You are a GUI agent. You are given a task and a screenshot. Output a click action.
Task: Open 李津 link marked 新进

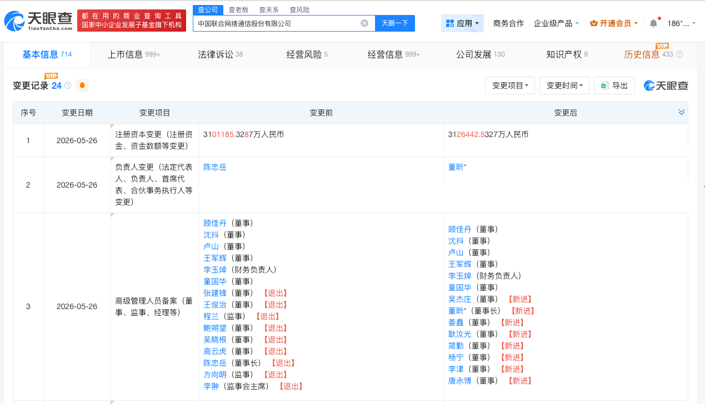pos(456,369)
